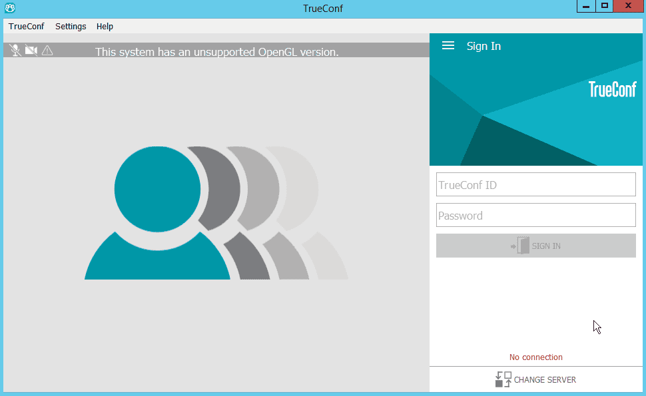Focus the Password field

[x=535, y=215]
